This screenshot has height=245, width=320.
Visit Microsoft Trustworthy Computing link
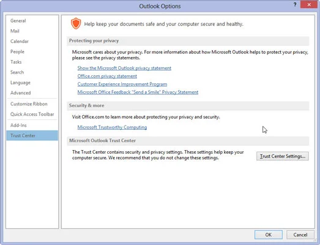(112, 127)
